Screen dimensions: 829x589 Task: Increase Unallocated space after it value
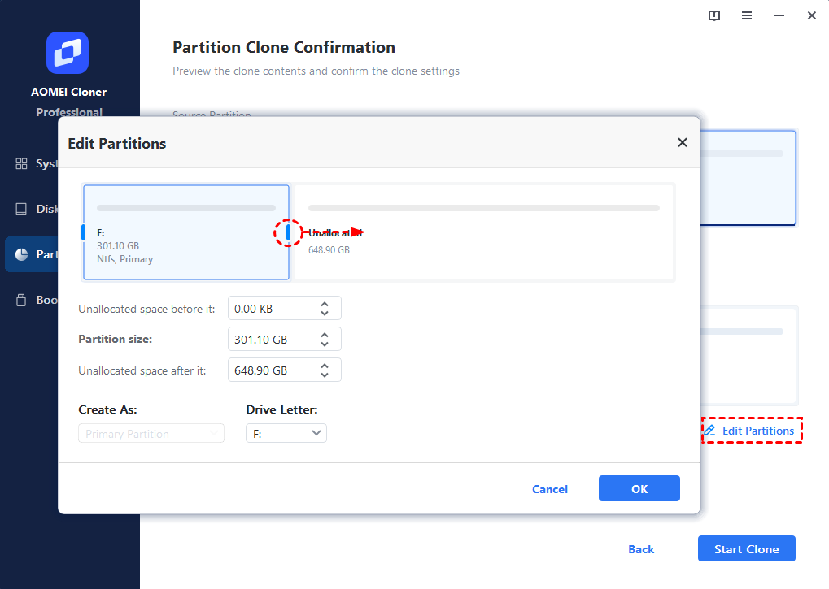coord(325,366)
